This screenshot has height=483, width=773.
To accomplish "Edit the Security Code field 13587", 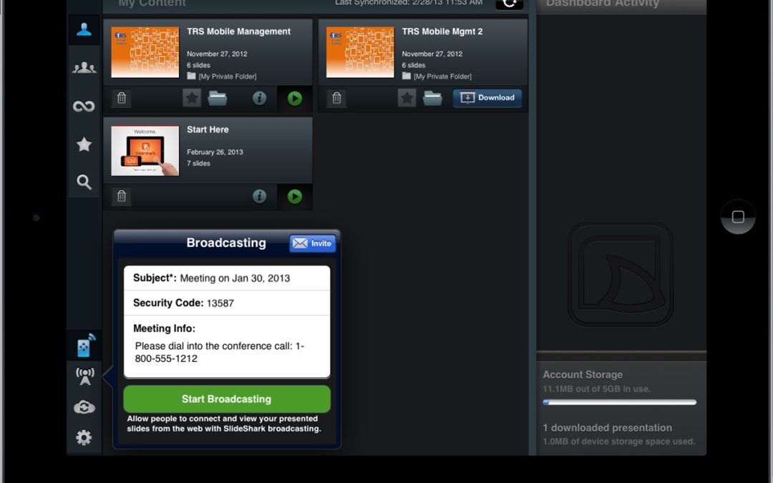I will (227, 303).
